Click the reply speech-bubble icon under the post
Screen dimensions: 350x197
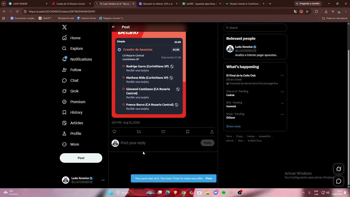[114, 132]
